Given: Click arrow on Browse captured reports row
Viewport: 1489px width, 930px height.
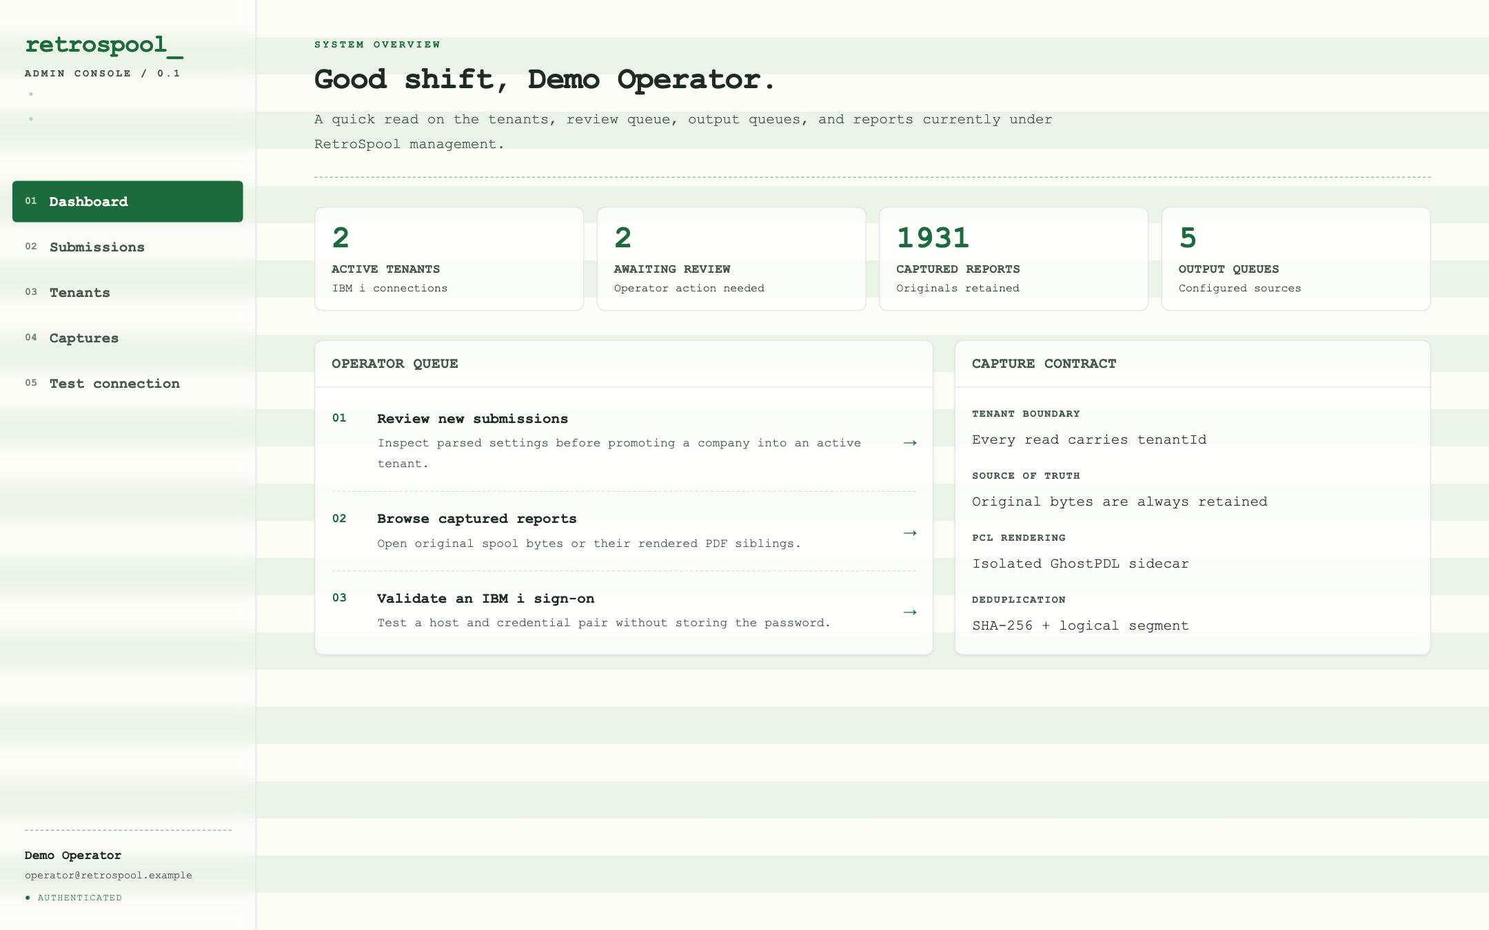Looking at the screenshot, I should pyautogui.click(x=910, y=533).
